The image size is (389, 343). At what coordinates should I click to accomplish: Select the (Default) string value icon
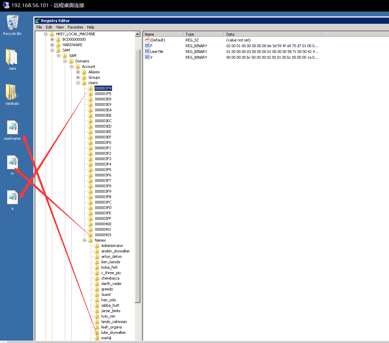pyautogui.click(x=147, y=40)
